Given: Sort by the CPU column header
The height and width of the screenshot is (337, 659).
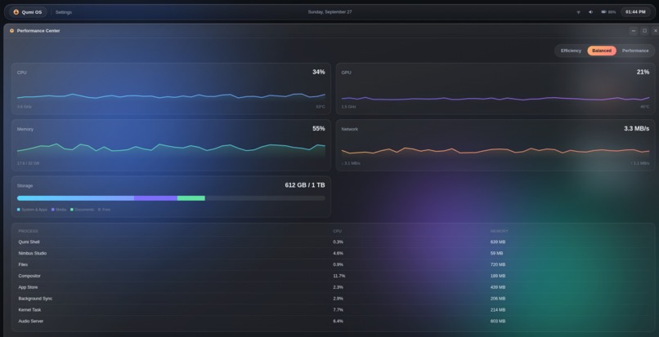Looking at the screenshot, I should click(338, 231).
